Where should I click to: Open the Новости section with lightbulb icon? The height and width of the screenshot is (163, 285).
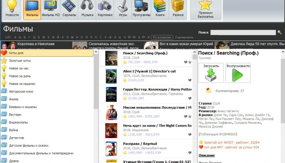coord(12,9)
